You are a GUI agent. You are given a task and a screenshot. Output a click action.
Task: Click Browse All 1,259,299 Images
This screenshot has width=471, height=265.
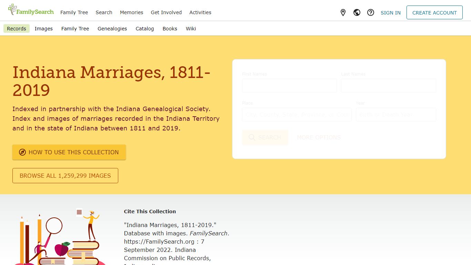65,176
